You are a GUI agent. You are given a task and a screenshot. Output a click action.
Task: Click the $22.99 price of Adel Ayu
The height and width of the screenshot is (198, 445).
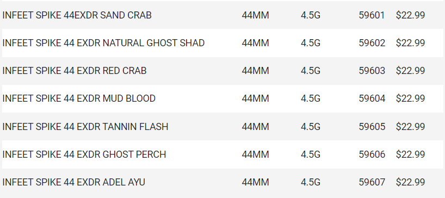click(x=410, y=182)
